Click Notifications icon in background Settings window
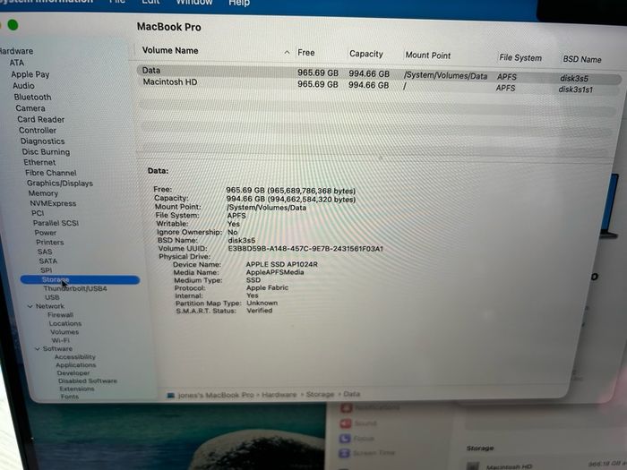Viewport: 627px width, 470px height. [347, 408]
